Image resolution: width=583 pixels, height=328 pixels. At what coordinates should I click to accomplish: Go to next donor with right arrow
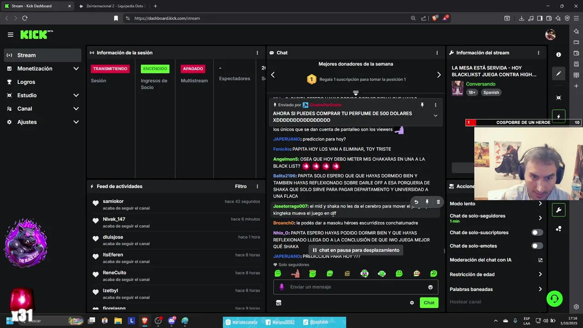439,75
